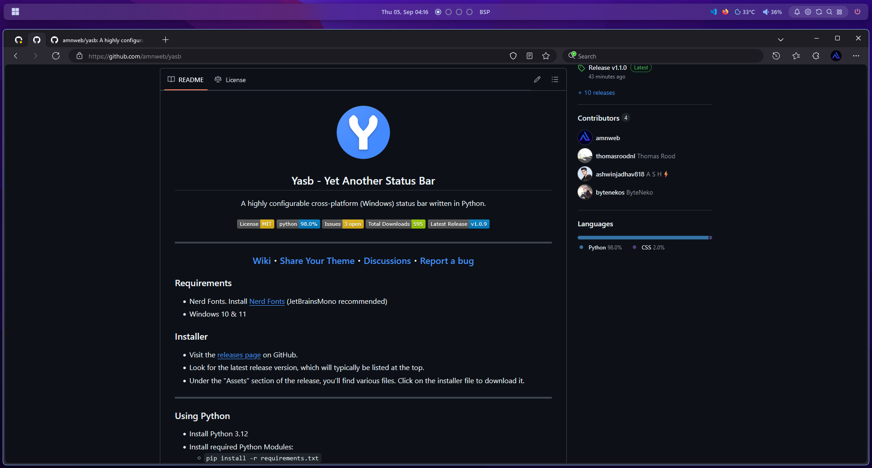Open VS Code from the status bar tray
872x468 pixels.
[x=713, y=12]
